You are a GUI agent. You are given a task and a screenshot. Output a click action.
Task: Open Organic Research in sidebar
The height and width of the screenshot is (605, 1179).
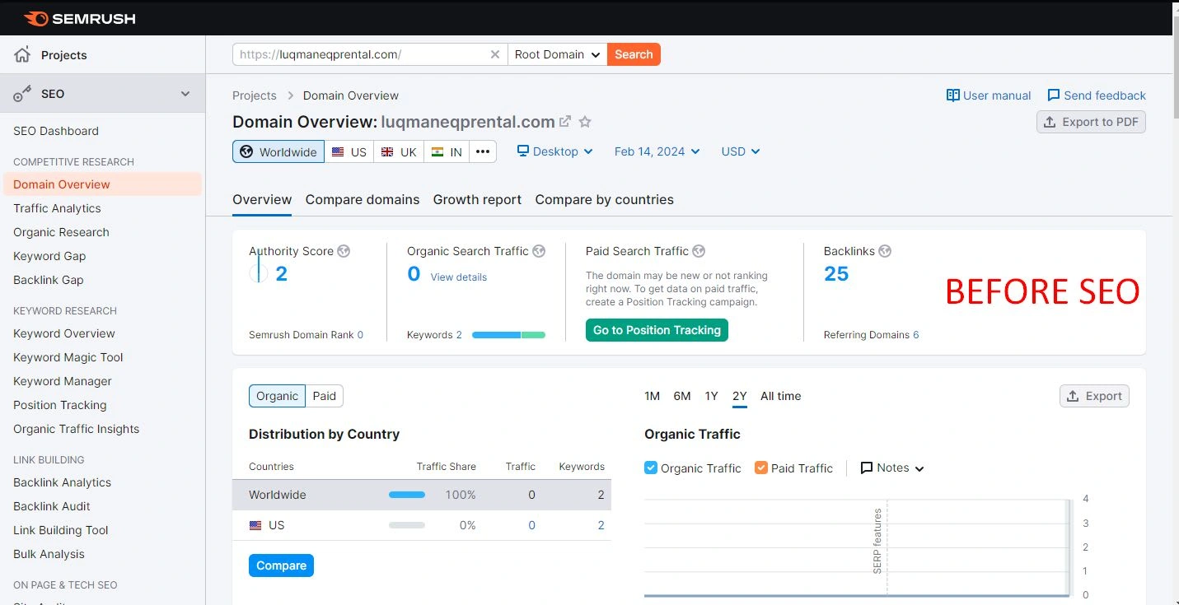61,232
